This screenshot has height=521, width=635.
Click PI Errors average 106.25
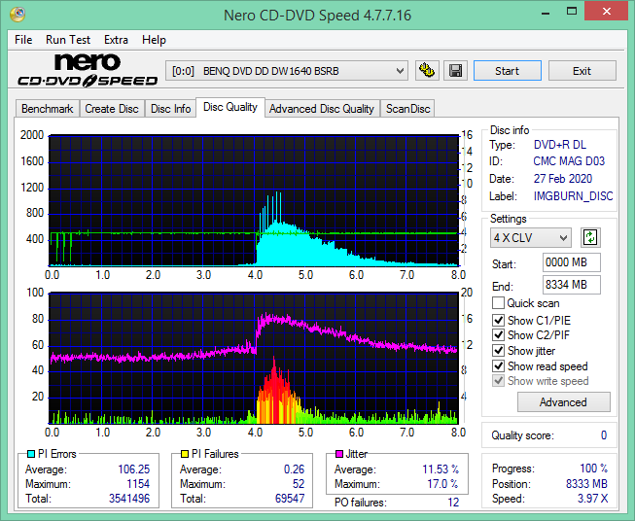coord(133,469)
